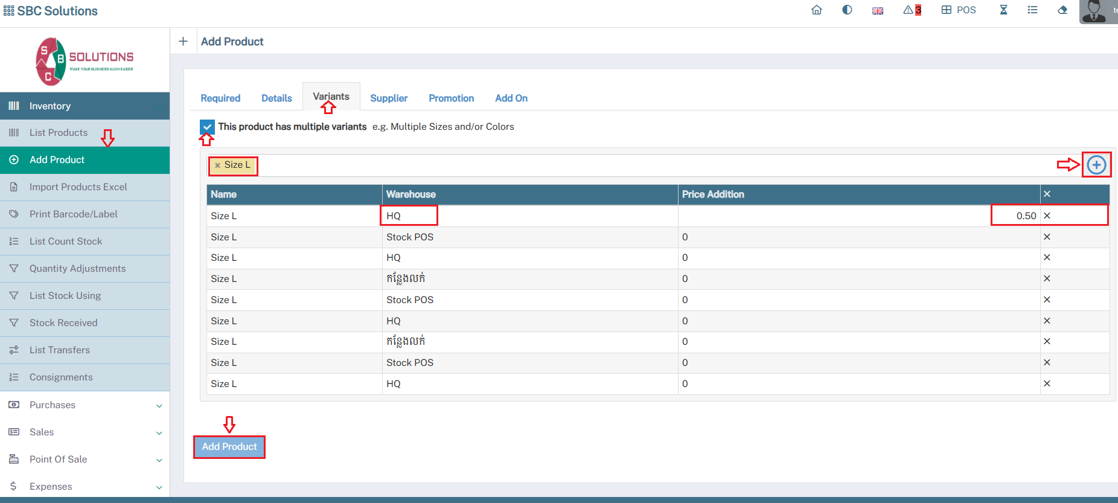The width and height of the screenshot is (1118, 503).
Task: Click the home icon in top bar
Action: point(817,10)
